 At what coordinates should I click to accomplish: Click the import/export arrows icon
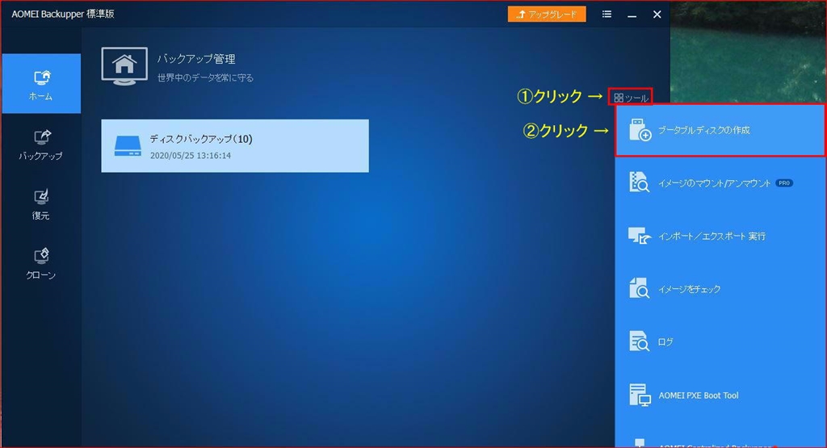pos(640,236)
